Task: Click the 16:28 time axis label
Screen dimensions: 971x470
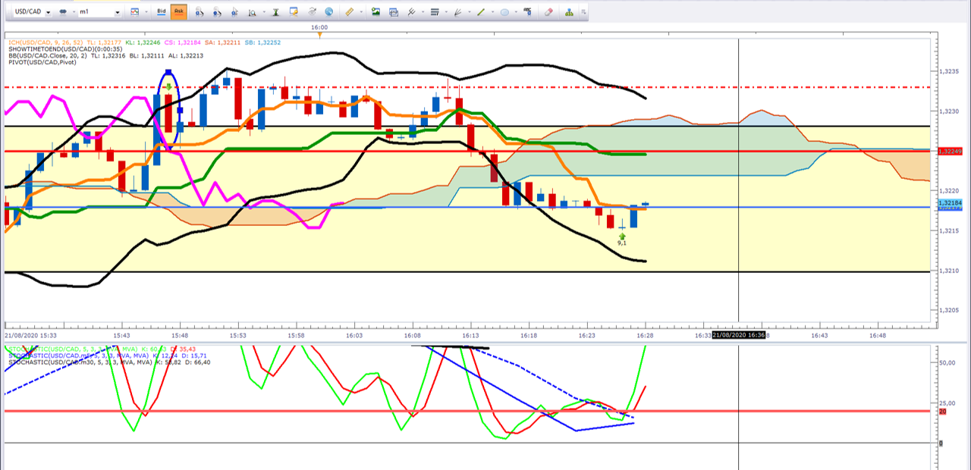Action: 646,335
